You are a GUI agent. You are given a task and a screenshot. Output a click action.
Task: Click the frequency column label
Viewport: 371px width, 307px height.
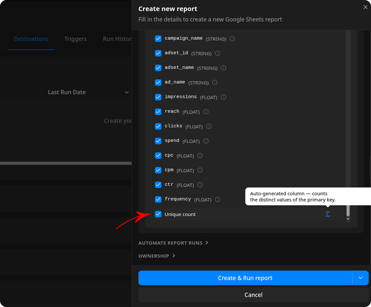[178, 199]
